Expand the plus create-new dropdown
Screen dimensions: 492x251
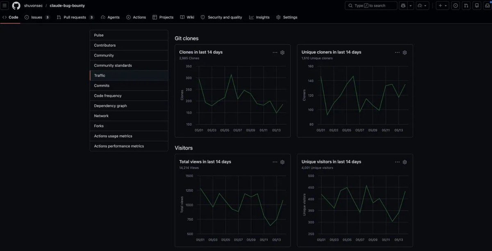[x=442, y=6]
